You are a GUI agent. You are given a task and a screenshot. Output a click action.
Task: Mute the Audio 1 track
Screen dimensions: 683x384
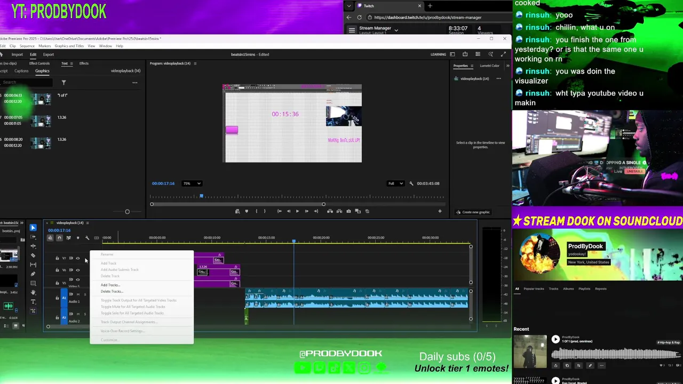click(78, 294)
